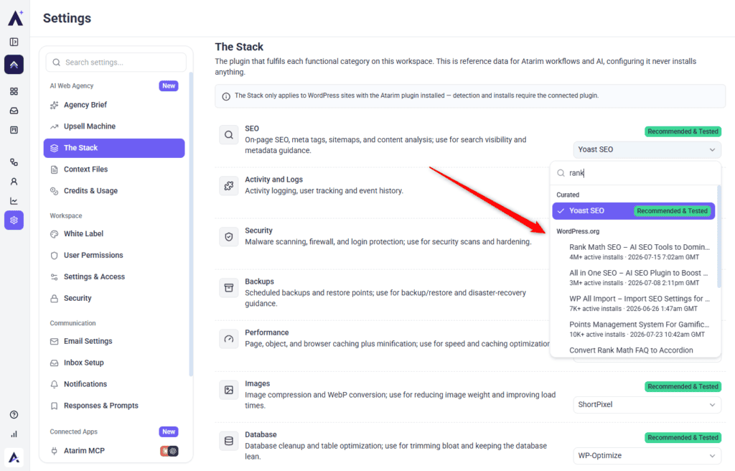The image size is (735, 471).
Task: Click the Performance gauge category icon
Action: click(229, 339)
